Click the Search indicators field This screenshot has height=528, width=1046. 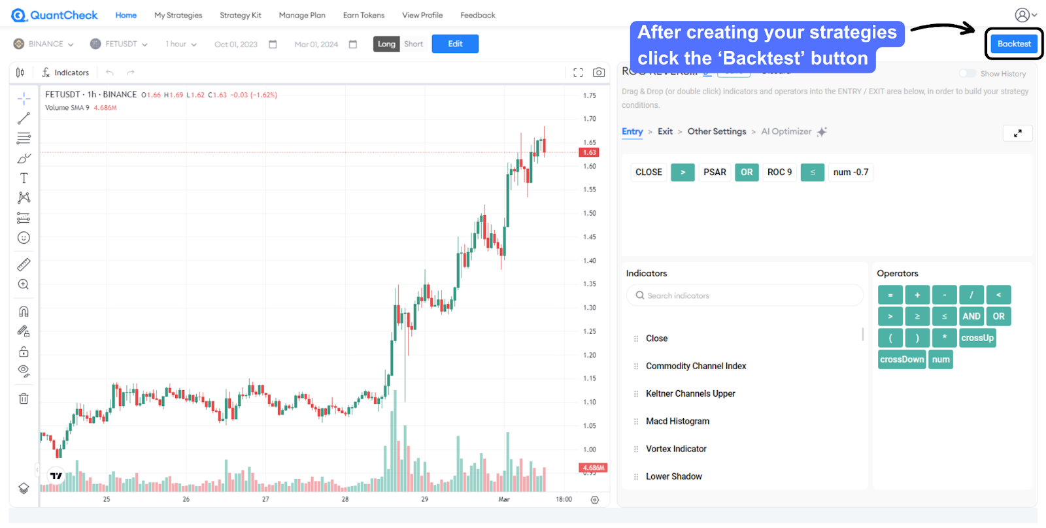click(745, 295)
